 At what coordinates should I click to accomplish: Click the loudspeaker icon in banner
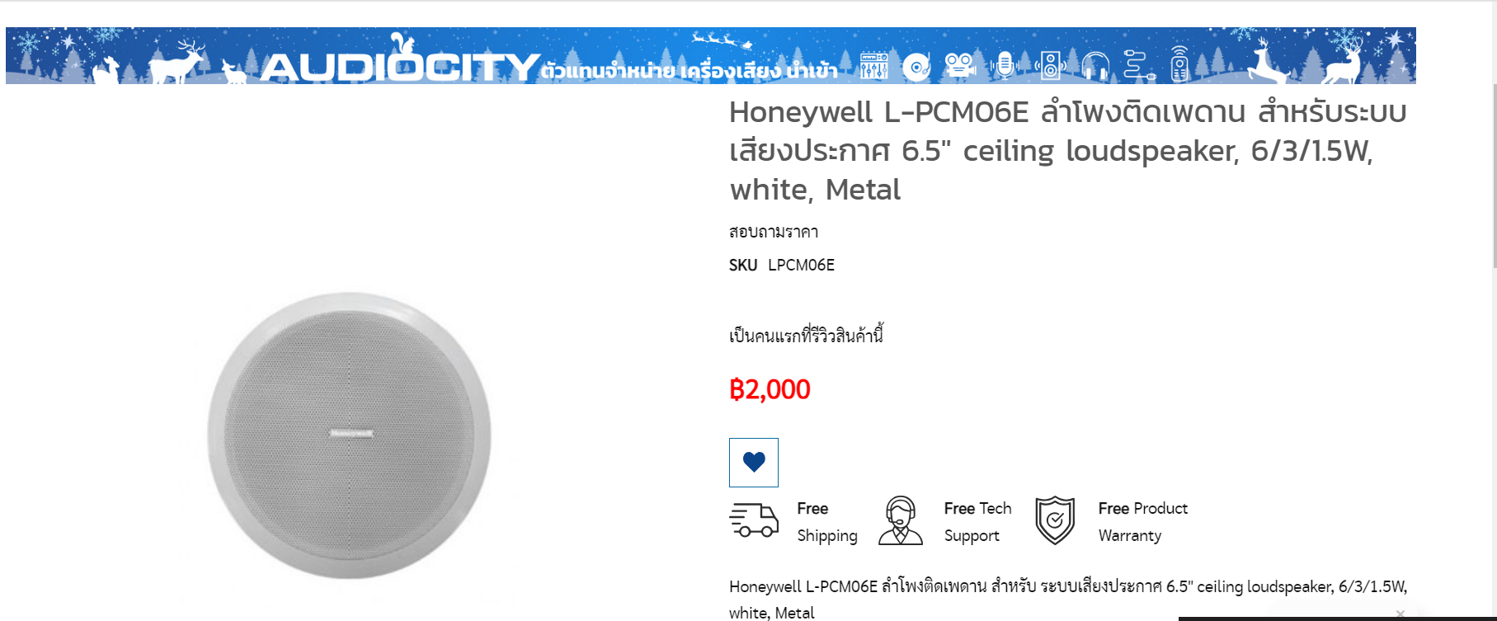(x=1050, y=65)
